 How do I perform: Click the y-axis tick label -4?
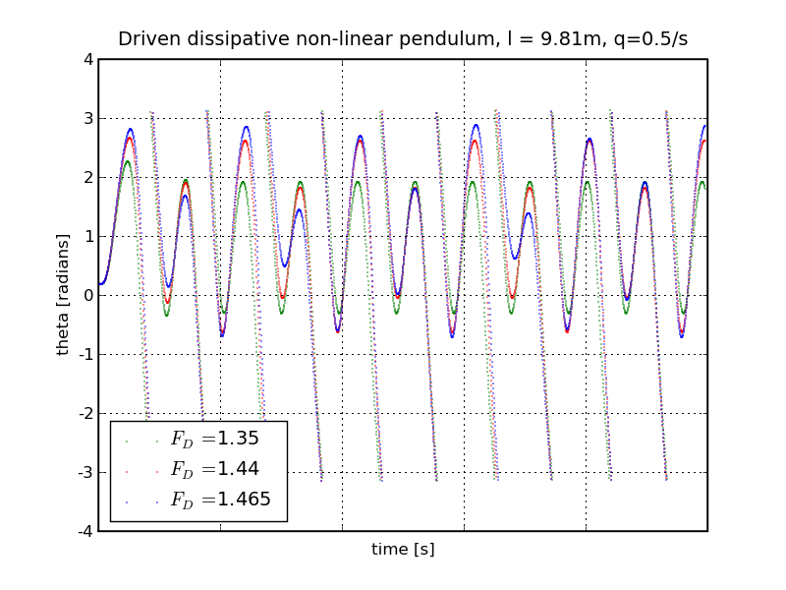[x=86, y=531]
